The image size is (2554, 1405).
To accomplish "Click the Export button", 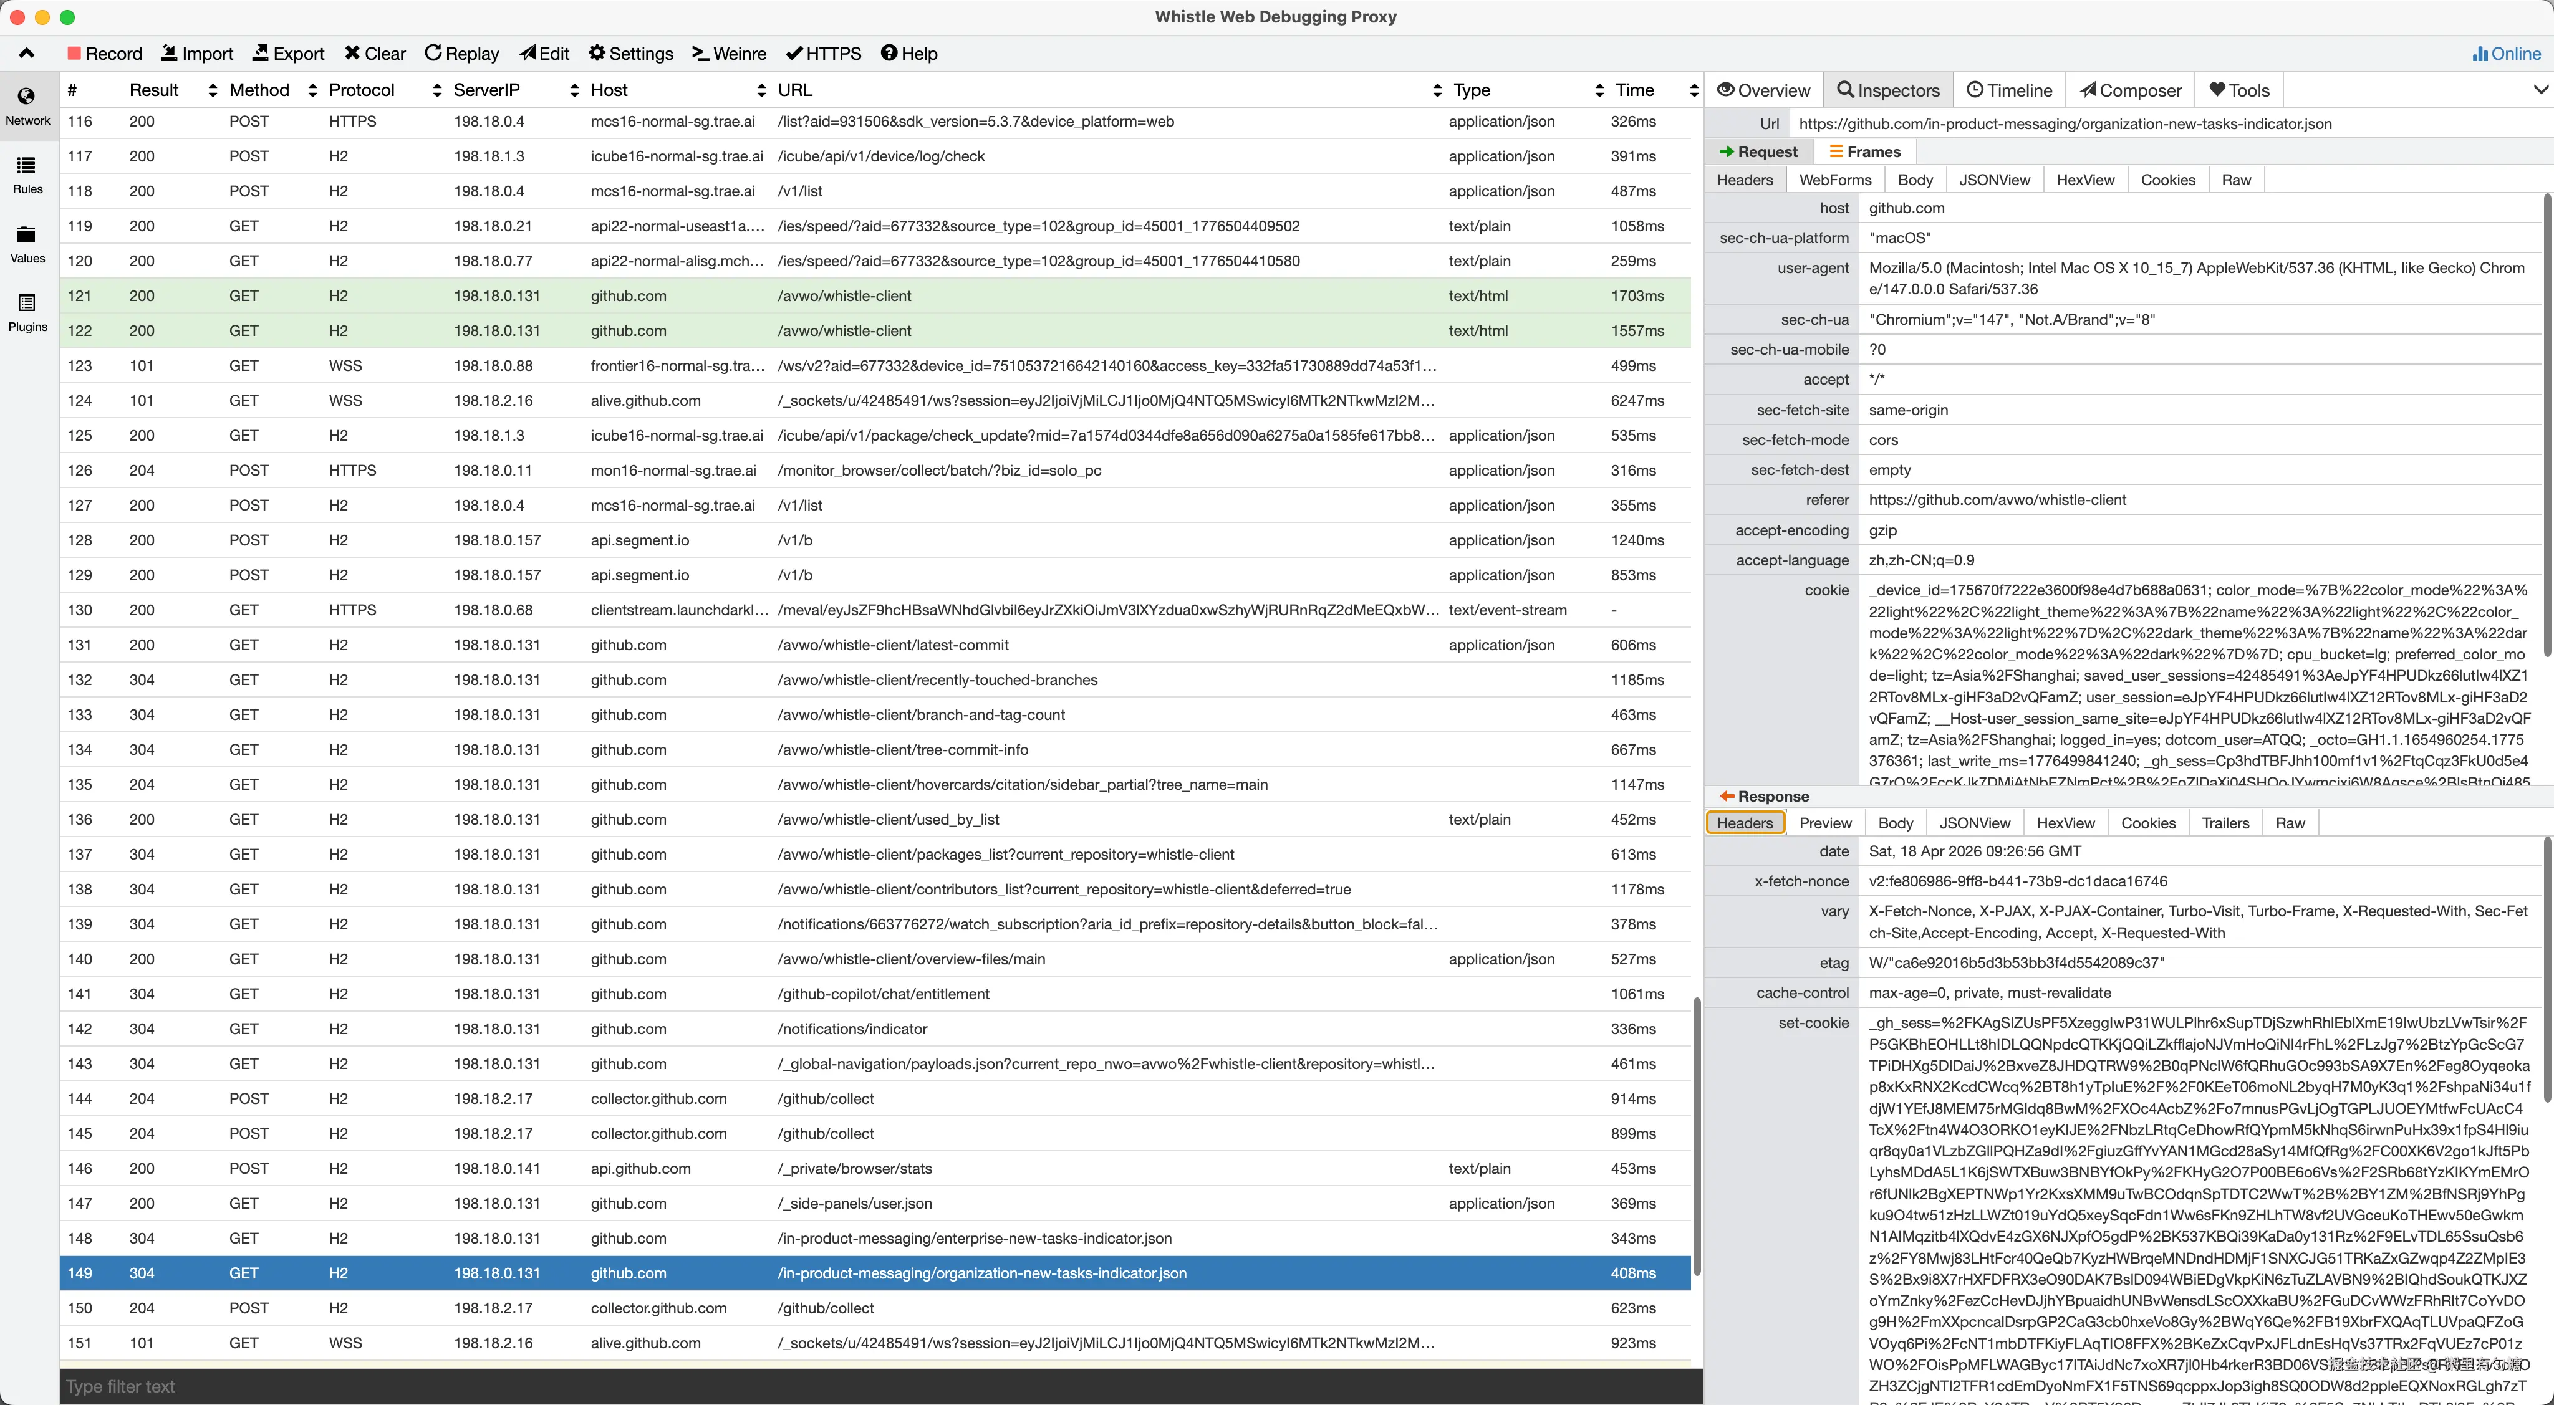I will pyautogui.click(x=289, y=54).
